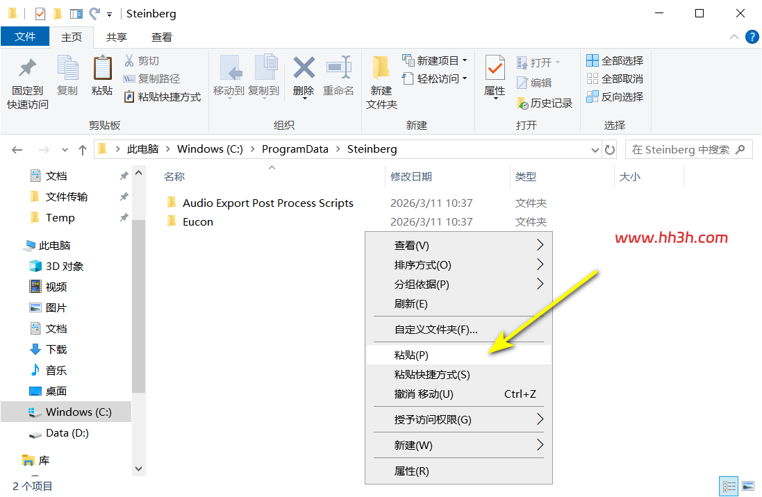
Task: Switch to the Share (共享) tab
Action: coord(117,37)
